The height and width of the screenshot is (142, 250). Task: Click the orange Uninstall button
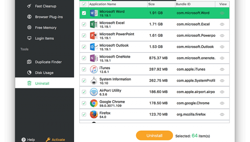pyautogui.click(x=154, y=136)
